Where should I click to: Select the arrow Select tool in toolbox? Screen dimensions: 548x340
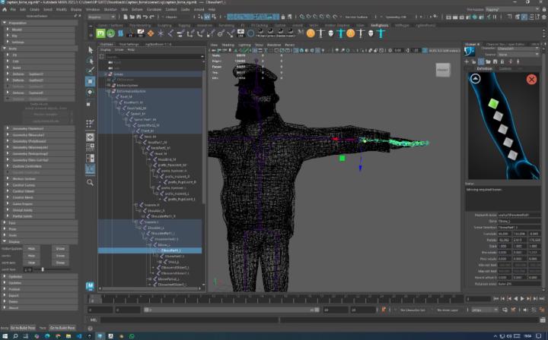91,50
